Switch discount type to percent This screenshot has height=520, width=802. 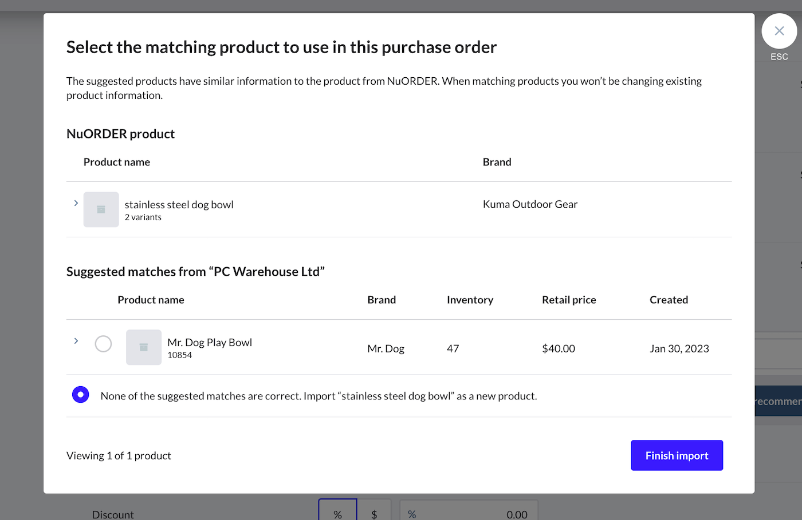[337, 513]
